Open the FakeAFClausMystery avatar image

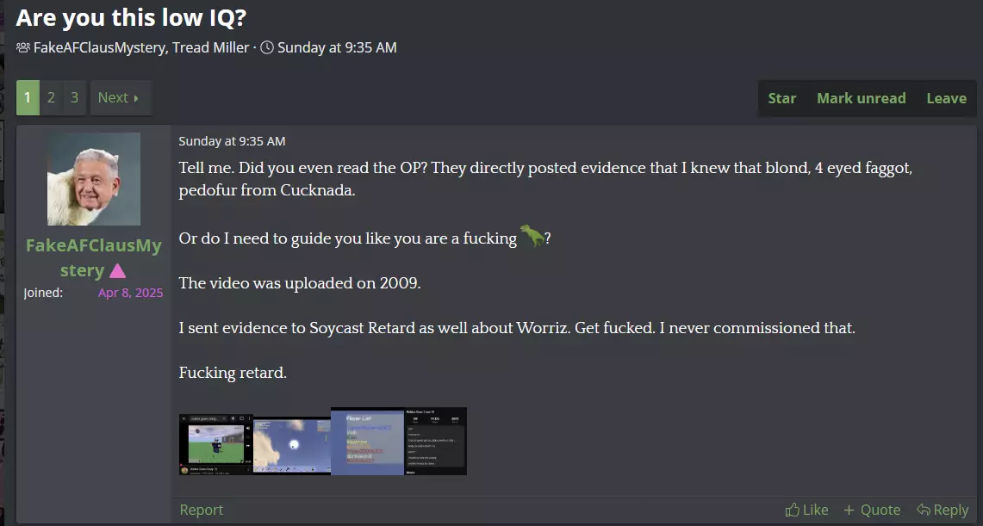94,178
